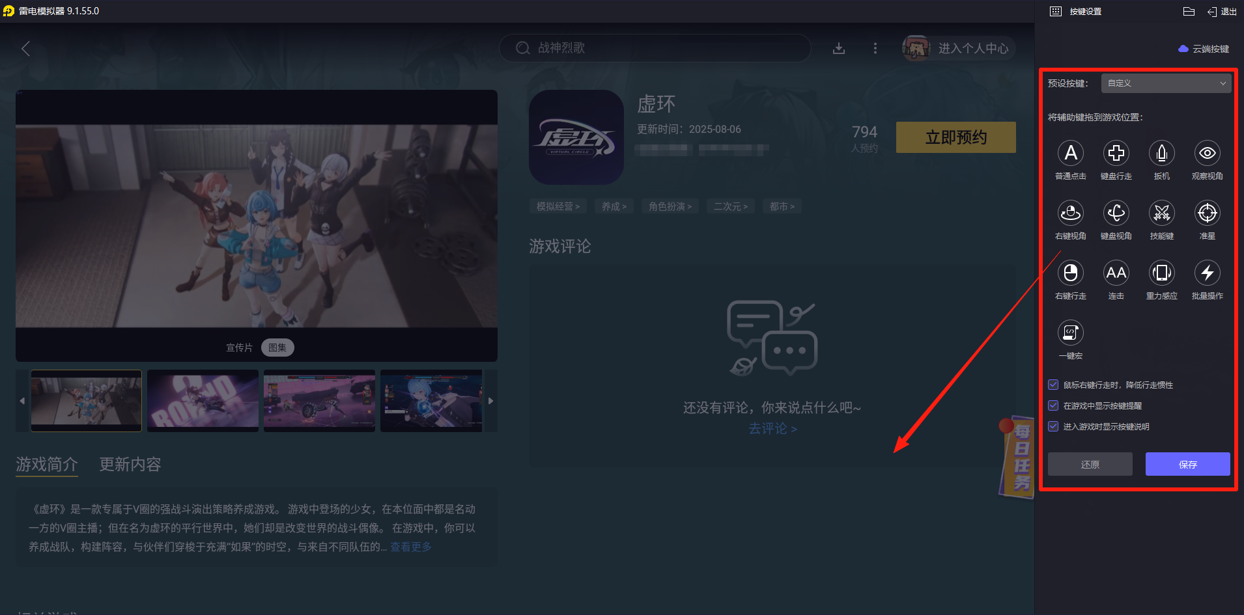Toggle 鼠标右键行走时，降低行走惯性 checkbox

click(x=1053, y=385)
